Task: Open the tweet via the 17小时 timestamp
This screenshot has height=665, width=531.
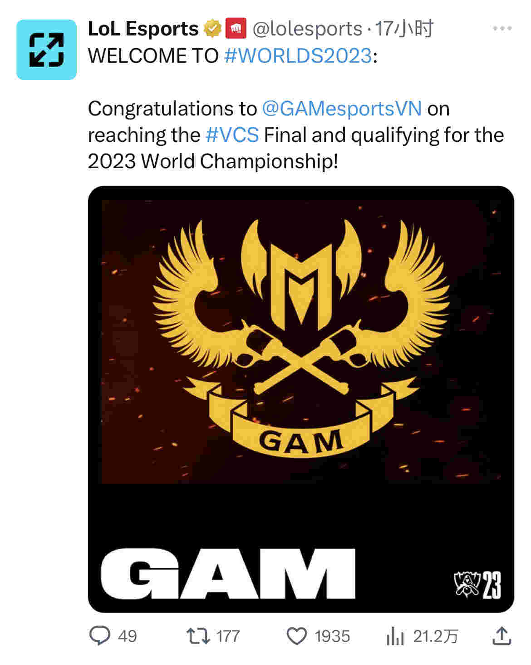Action: (405, 29)
